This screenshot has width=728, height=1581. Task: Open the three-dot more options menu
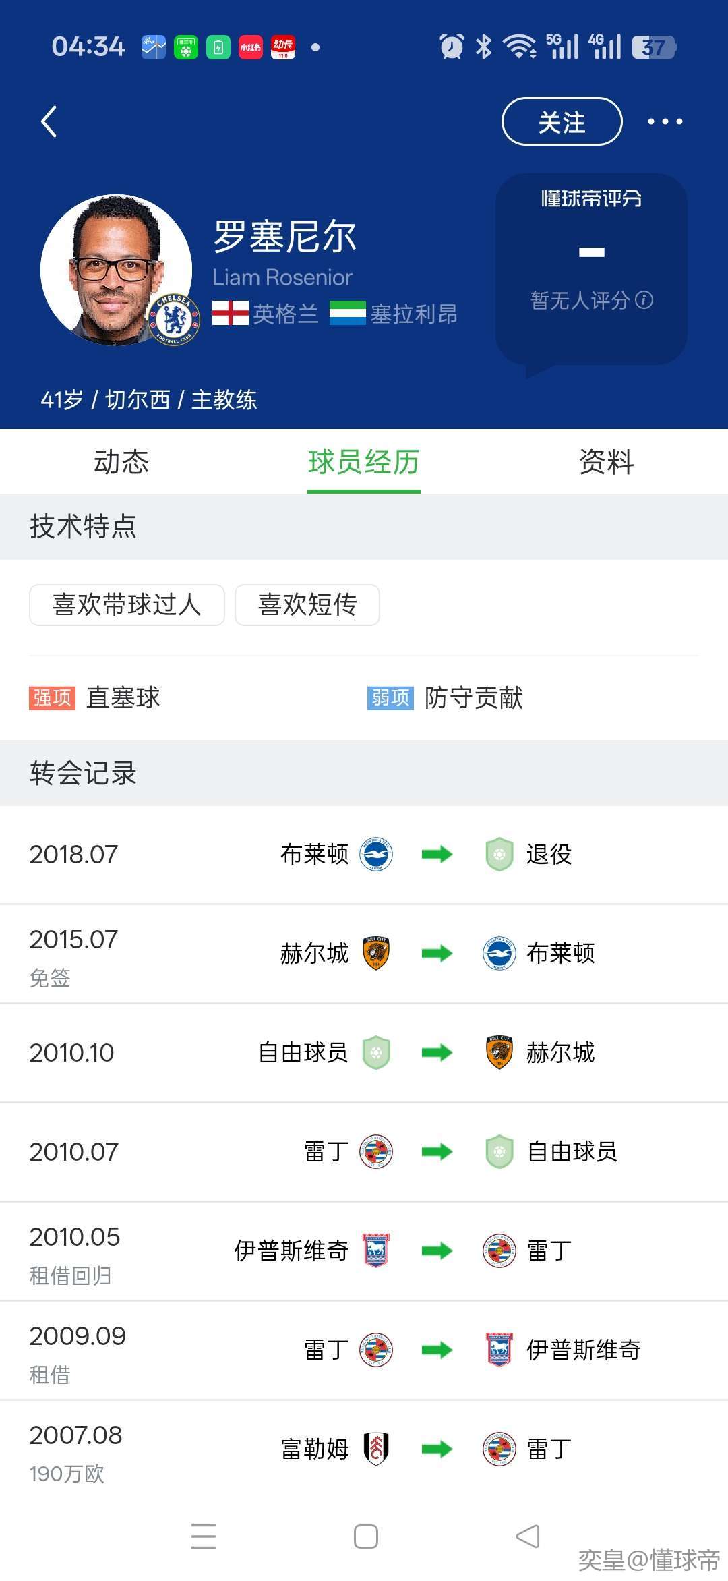click(665, 122)
